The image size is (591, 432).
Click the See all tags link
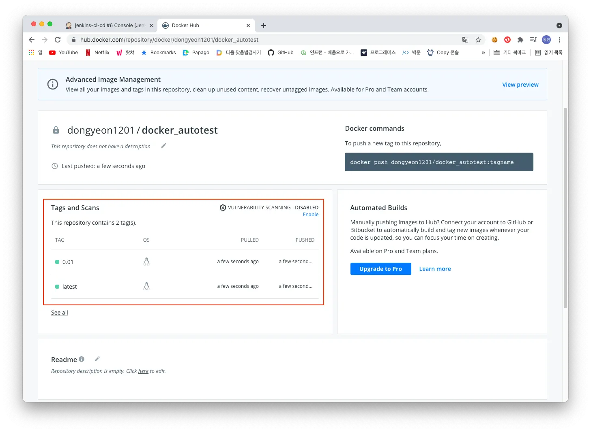(x=60, y=313)
